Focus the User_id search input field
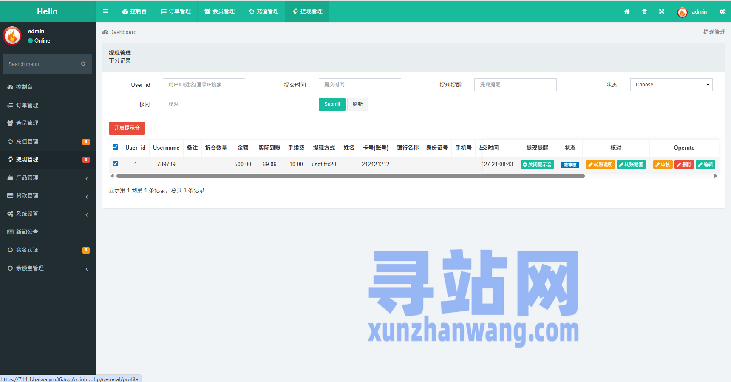The width and height of the screenshot is (731, 382). click(204, 85)
